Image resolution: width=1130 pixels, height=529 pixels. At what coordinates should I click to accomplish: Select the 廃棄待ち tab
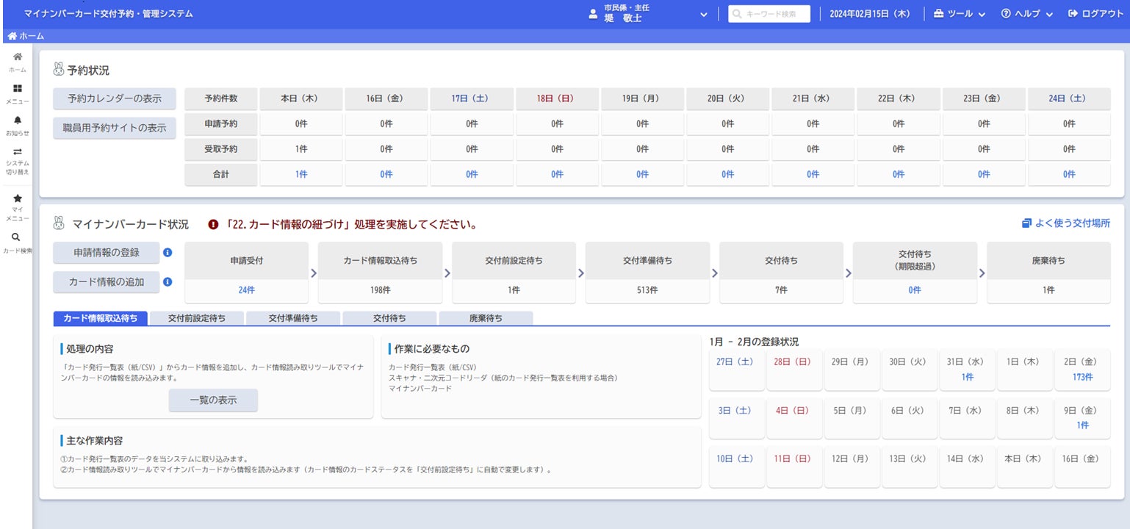(x=486, y=318)
